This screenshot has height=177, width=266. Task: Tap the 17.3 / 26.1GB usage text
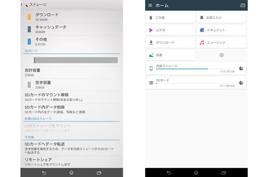227,72
